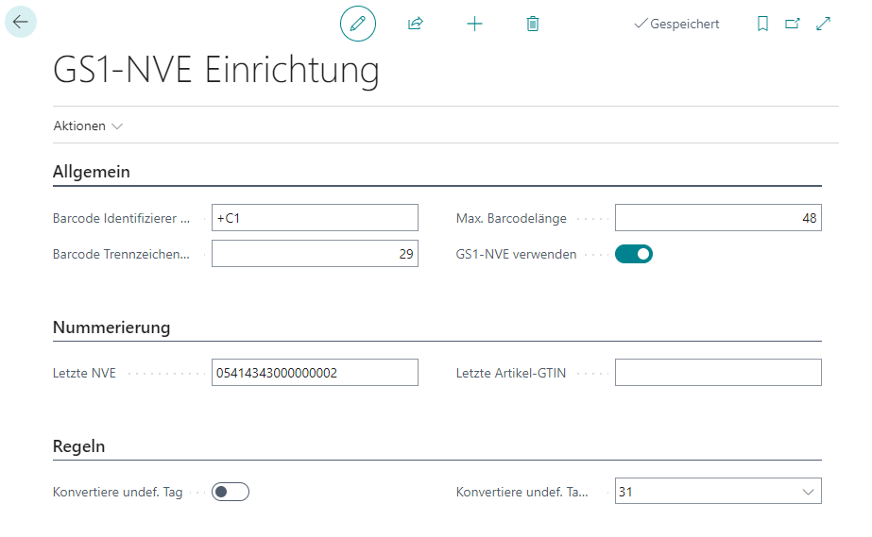Enable the Konvertiere undef. Tag toggle

click(231, 492)
